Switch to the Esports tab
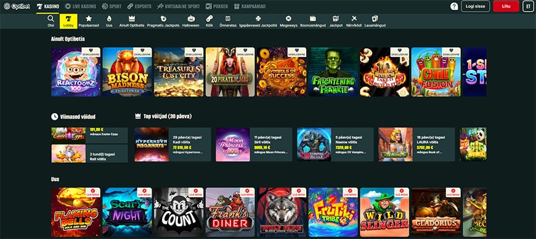This screenshot has width=536, height=239. coord(139,6)
